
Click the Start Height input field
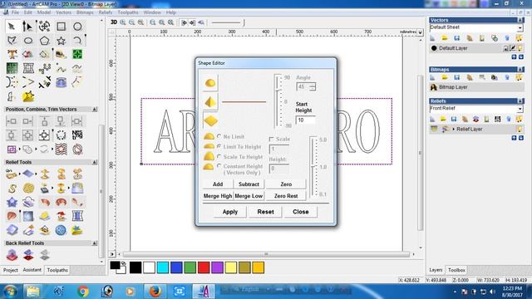305,120
